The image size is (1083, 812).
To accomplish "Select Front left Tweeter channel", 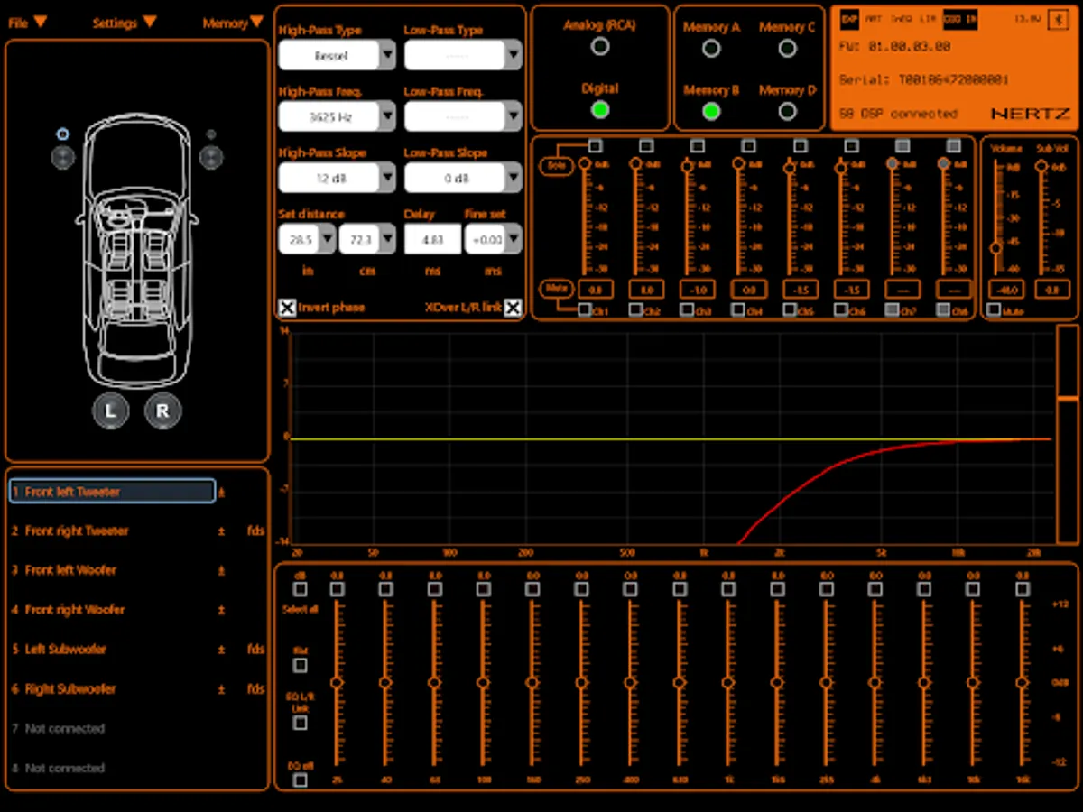I will pos(113,492).
